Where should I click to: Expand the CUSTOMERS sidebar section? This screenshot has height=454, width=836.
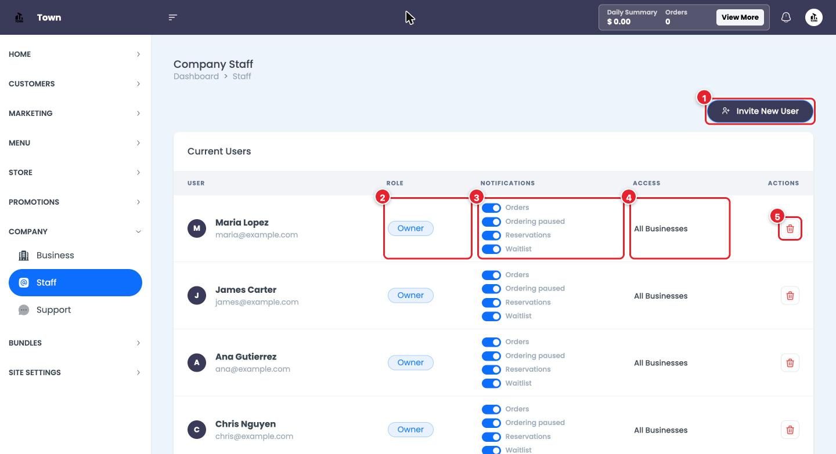click(x=75, y=83)
